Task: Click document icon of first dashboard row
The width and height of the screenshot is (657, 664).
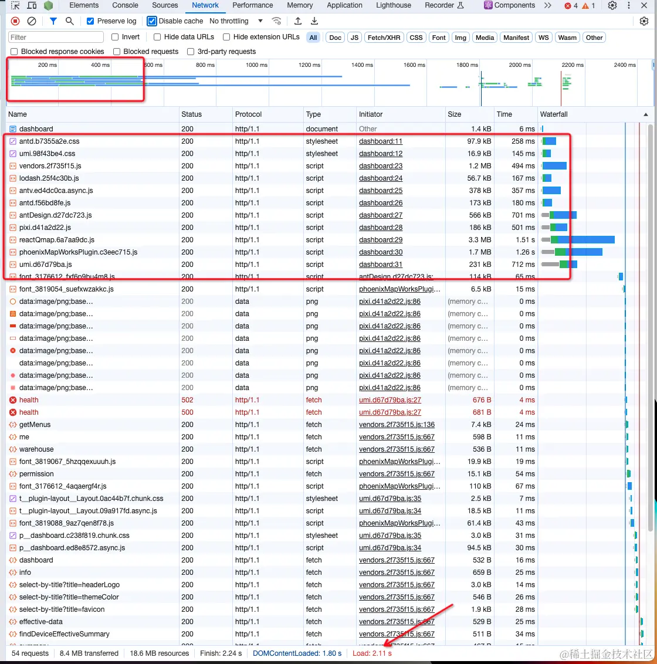Action: pos(13,128)
